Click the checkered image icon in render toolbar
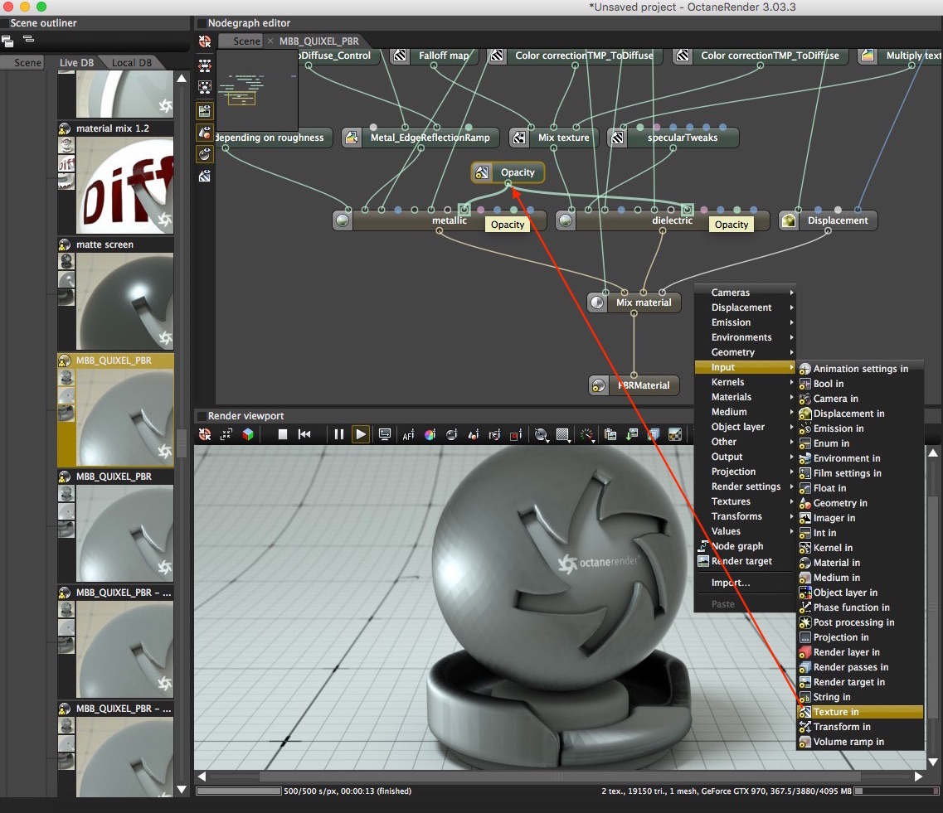The width and height of the screenshot is (943, 813). pos(675,434)
